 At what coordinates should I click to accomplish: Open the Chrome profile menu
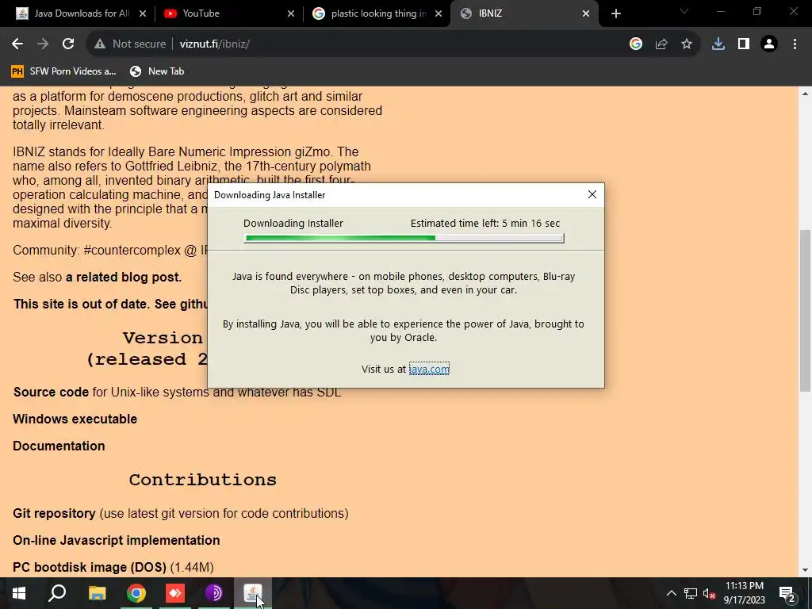(769, 44)
